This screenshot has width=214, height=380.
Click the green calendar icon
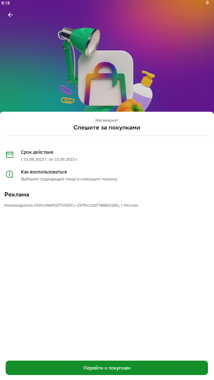click(x=10, y=155)
